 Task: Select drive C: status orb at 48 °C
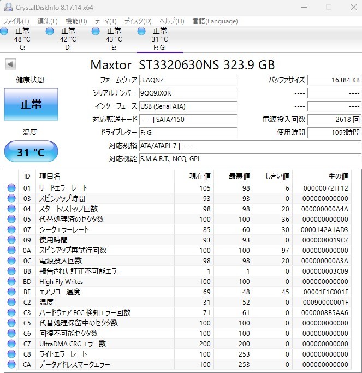pos(4,32)
